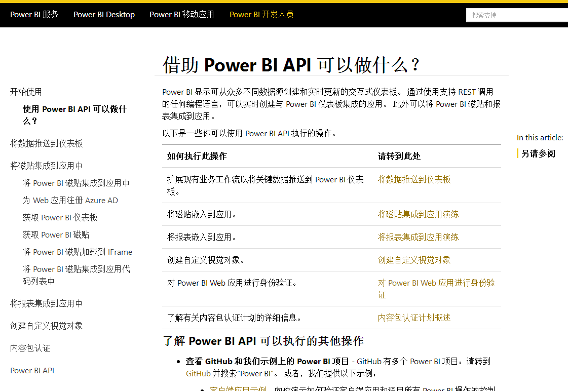Viewport: 568px width, 391px height.
Task: Follow 对 Power BI Web 应用进行身份验证 link
Action: 436,289
